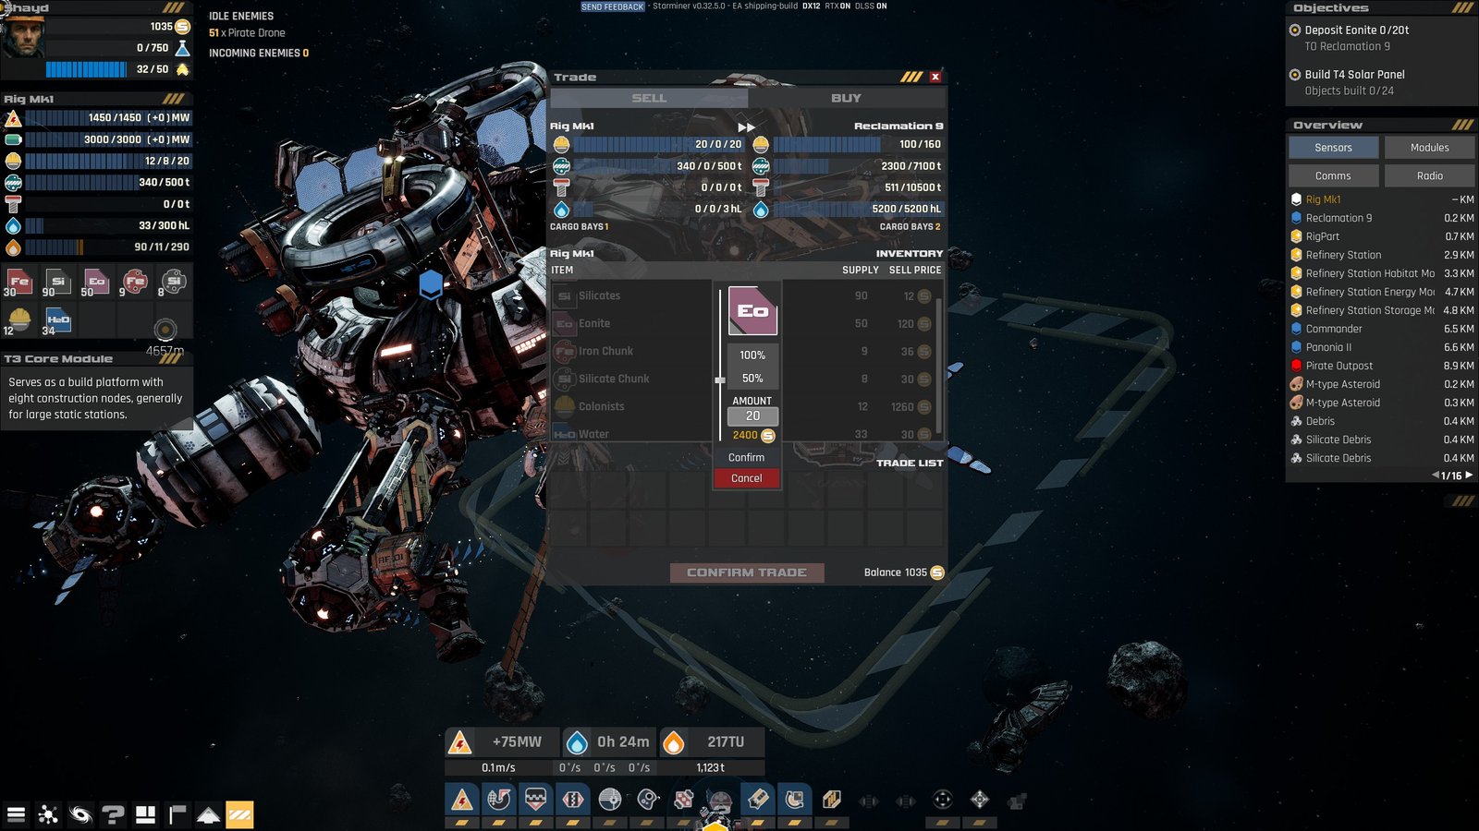Viewport: 1479px width, 831px height.
Task: Toggle the panel layout icon in bottom-left bar
Action: (145, 814)
